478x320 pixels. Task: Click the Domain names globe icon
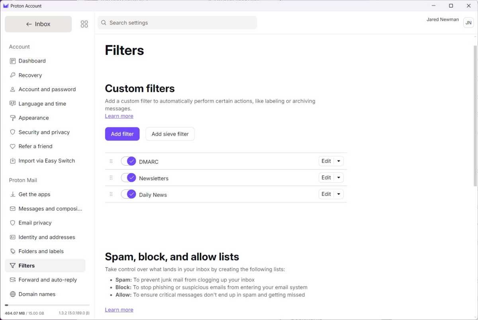click(x=12, y=294)
